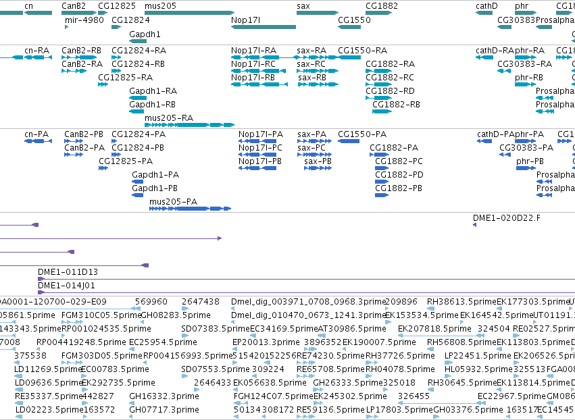575x420 pixels.
Task: Click EST label 2647438
Action: (201, 301)
